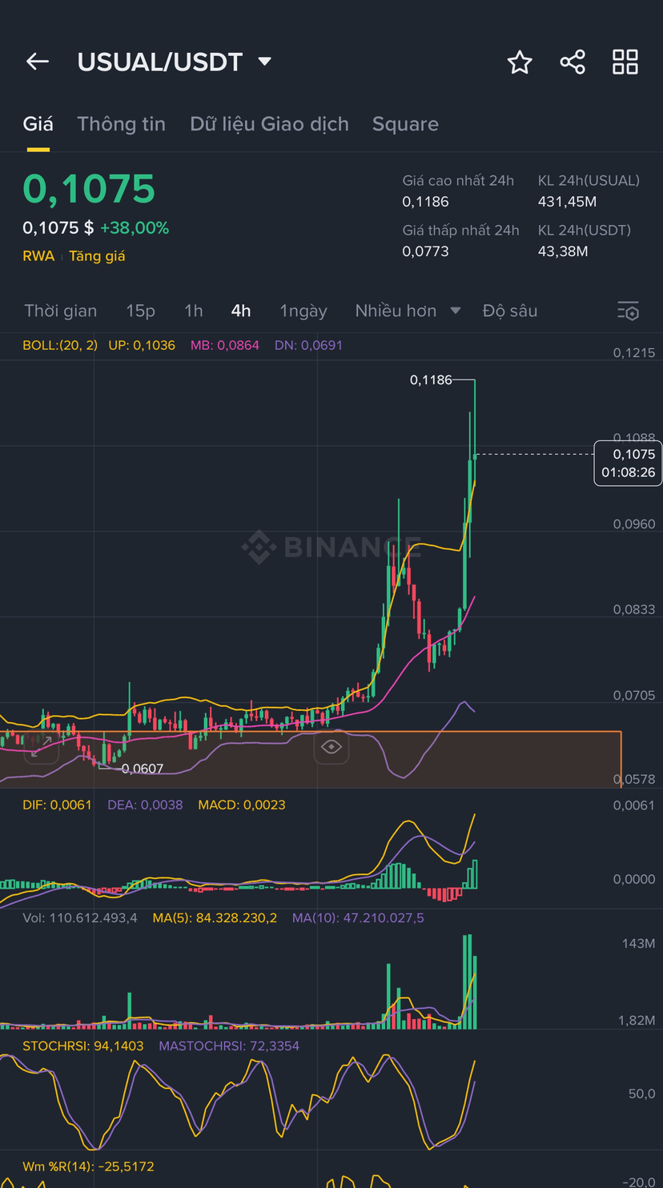Tap the Giá thấp nhất 24h value 0,0773
Viewport: 663px width, 1188px height.
pos(425,251)
